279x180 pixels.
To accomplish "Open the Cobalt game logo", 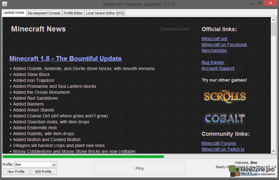I will (x=225, y=118).
